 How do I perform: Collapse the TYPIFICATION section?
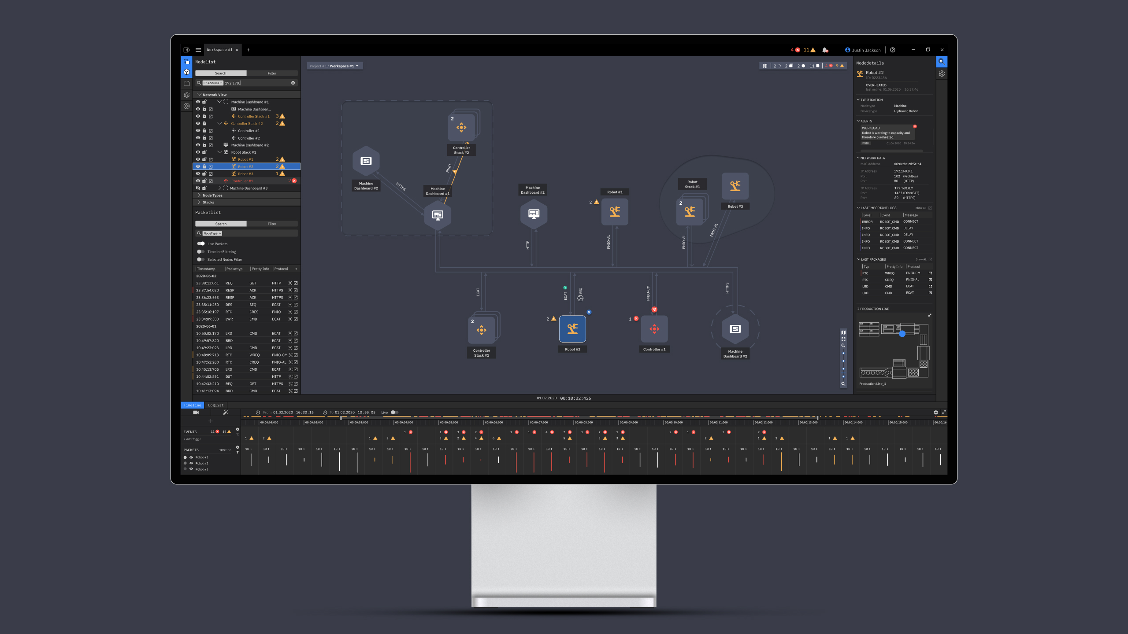(858, 100)
